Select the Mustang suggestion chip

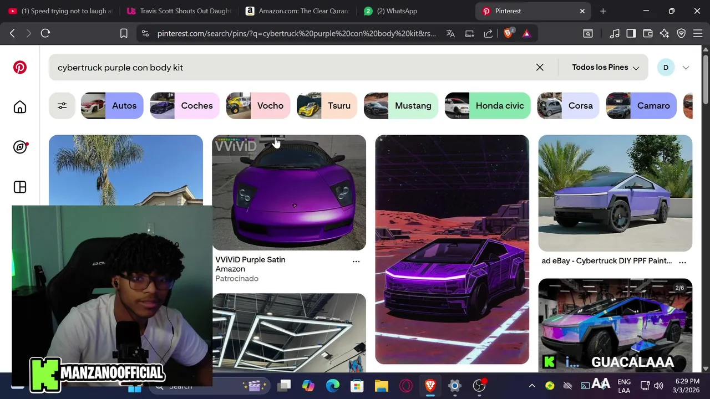401,105
